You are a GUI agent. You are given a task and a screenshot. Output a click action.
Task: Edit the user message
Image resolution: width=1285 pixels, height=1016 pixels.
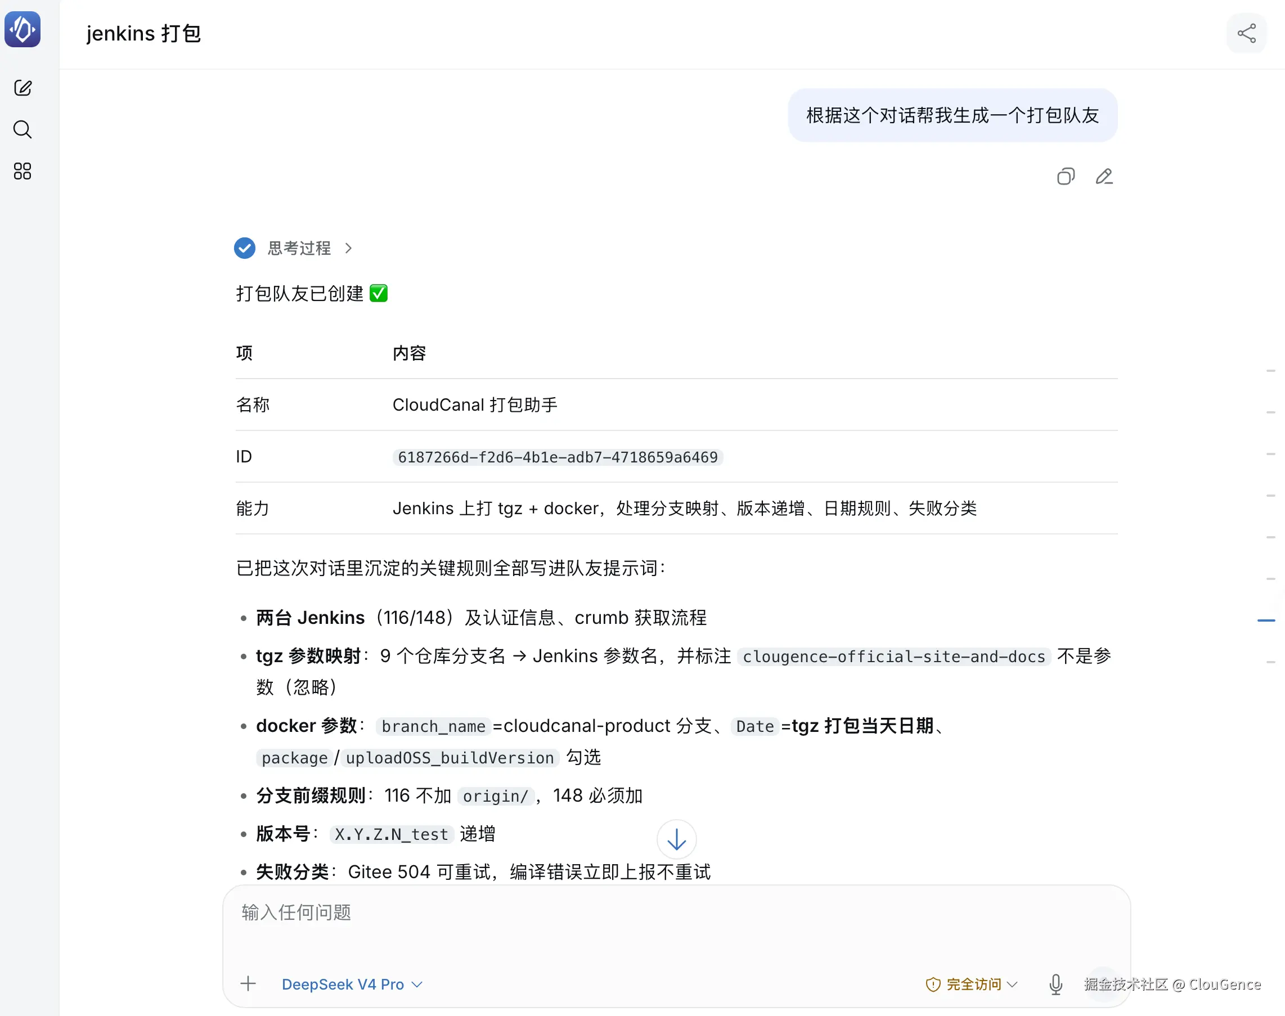point(1104,177)
